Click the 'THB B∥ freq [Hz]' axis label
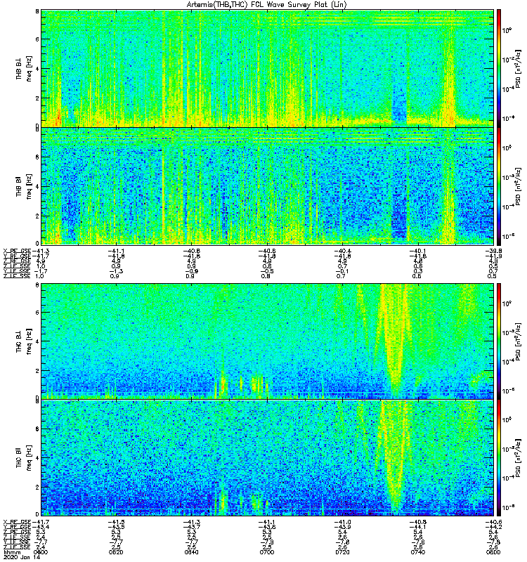The width and height of the screenshot is (527, 562). tap(24, 185)
